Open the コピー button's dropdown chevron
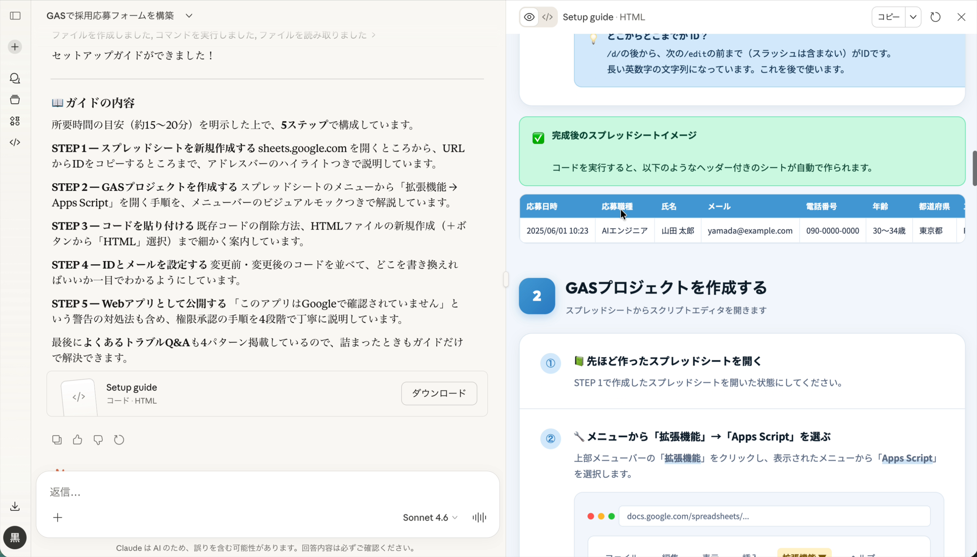Image resolution: width=977 pixels, height=557 pixels. point(913,17)
